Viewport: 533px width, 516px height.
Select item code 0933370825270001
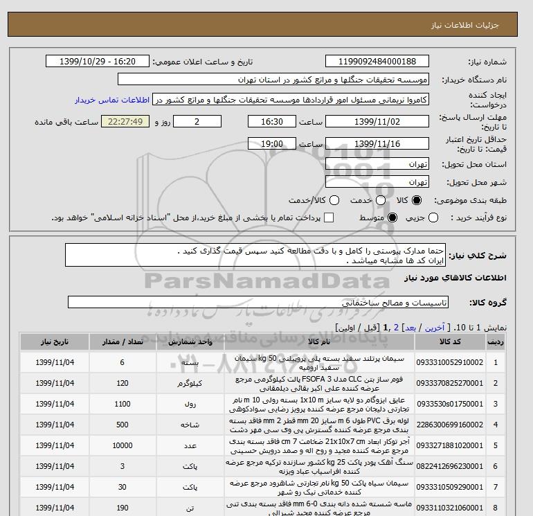(450, 383)
